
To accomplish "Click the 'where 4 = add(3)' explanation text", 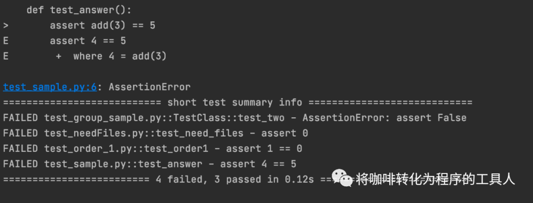I will 120,56.
